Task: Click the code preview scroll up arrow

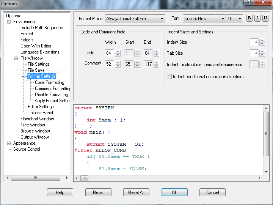Action: (x=266, y=108)
